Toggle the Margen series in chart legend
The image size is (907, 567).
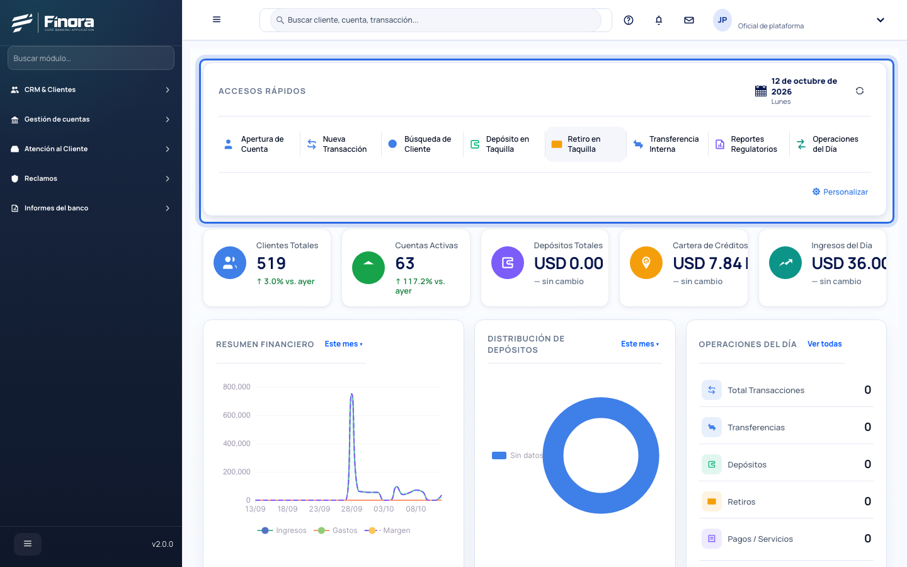(387, 530)
